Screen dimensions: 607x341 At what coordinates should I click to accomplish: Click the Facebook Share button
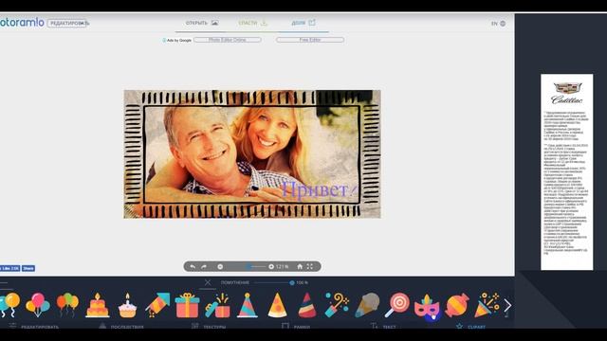click(28, 268)
